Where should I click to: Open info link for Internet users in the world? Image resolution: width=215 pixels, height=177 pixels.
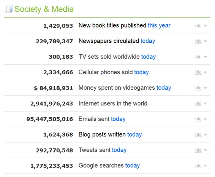point(198,104)
